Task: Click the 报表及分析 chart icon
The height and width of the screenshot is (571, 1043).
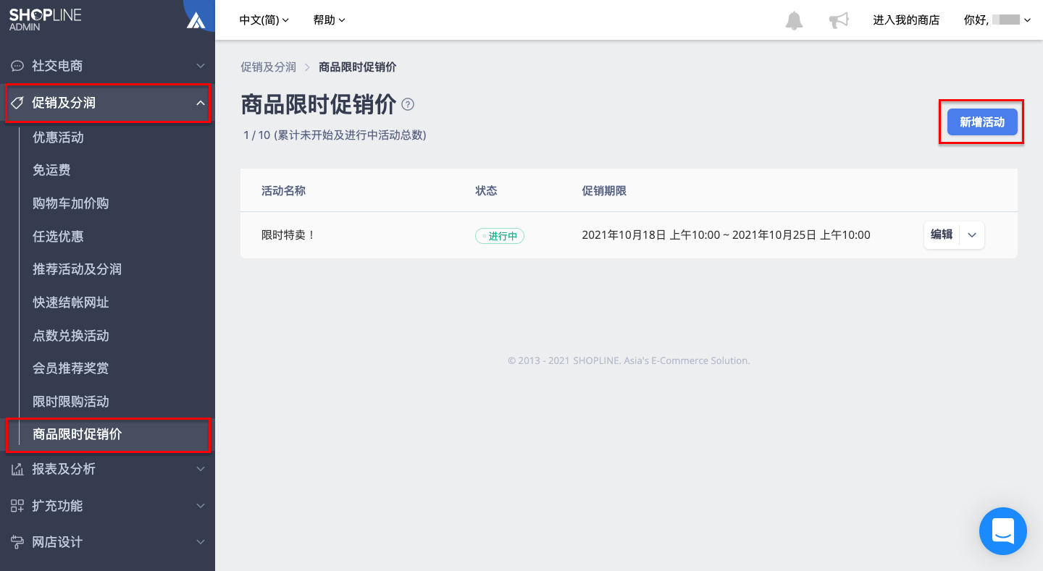Action: tap(17, 469)
